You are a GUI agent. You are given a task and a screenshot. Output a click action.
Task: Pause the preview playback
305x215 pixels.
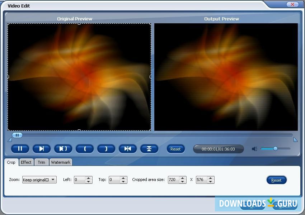[x=20, y=149]
